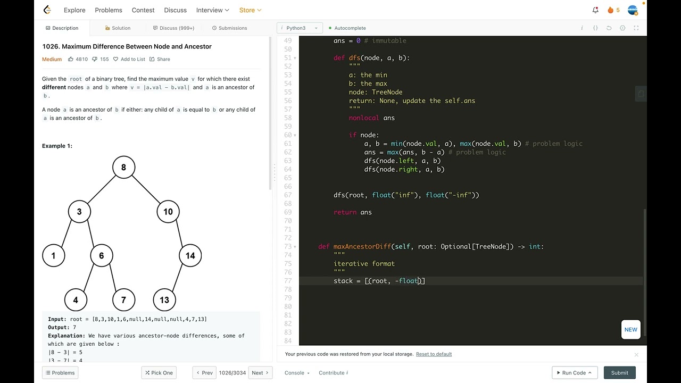Open the Problems nav item

109,10
